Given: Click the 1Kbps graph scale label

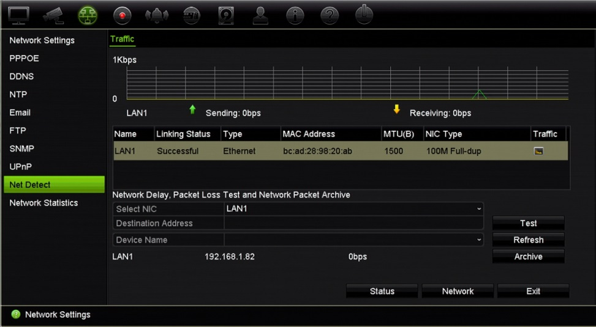Looking at the screenshot, I should pyautogui.click(x=124, y=60).
